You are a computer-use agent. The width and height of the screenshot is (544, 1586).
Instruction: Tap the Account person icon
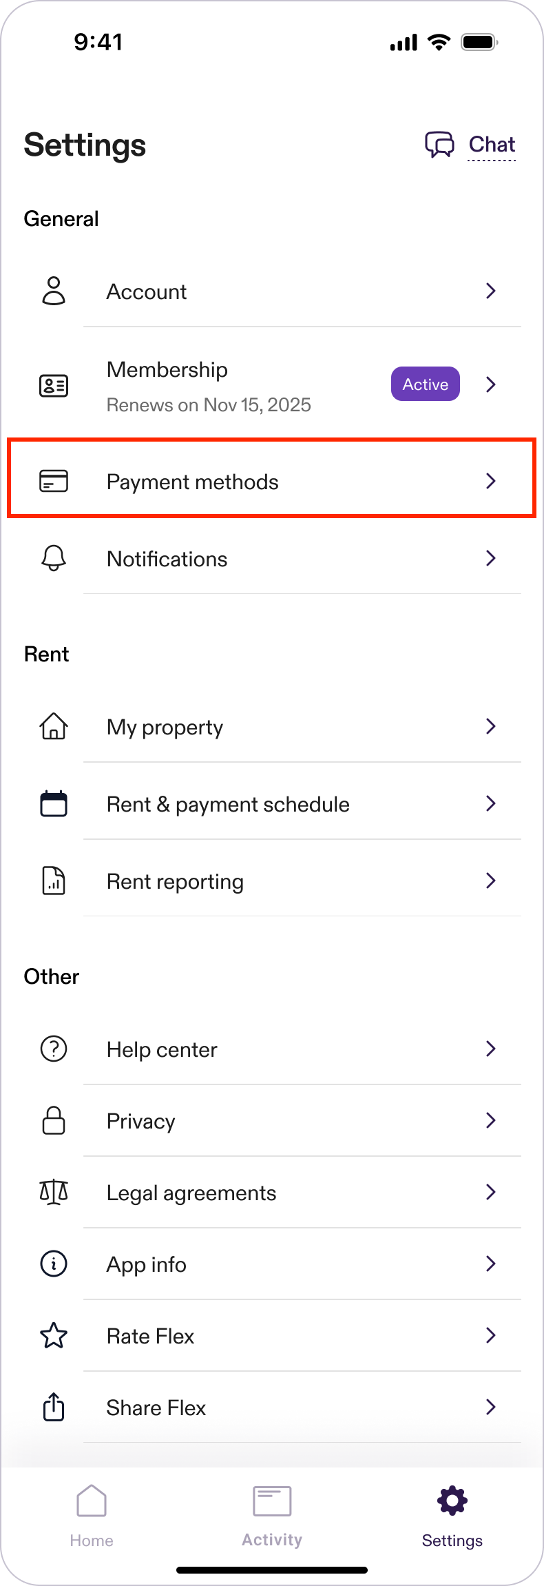coord(54,291)
